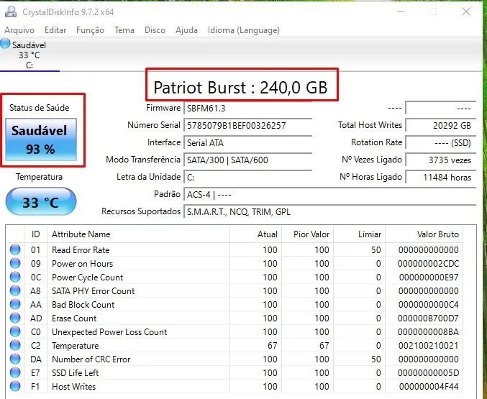Click the Valor Bruto column header

[x=437, y=234]
